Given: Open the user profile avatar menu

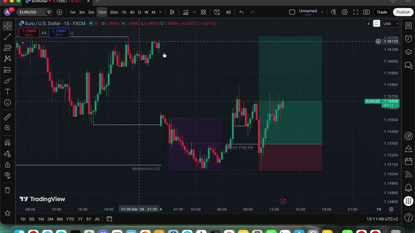Looking at the screenshot, I should [8, 12].
